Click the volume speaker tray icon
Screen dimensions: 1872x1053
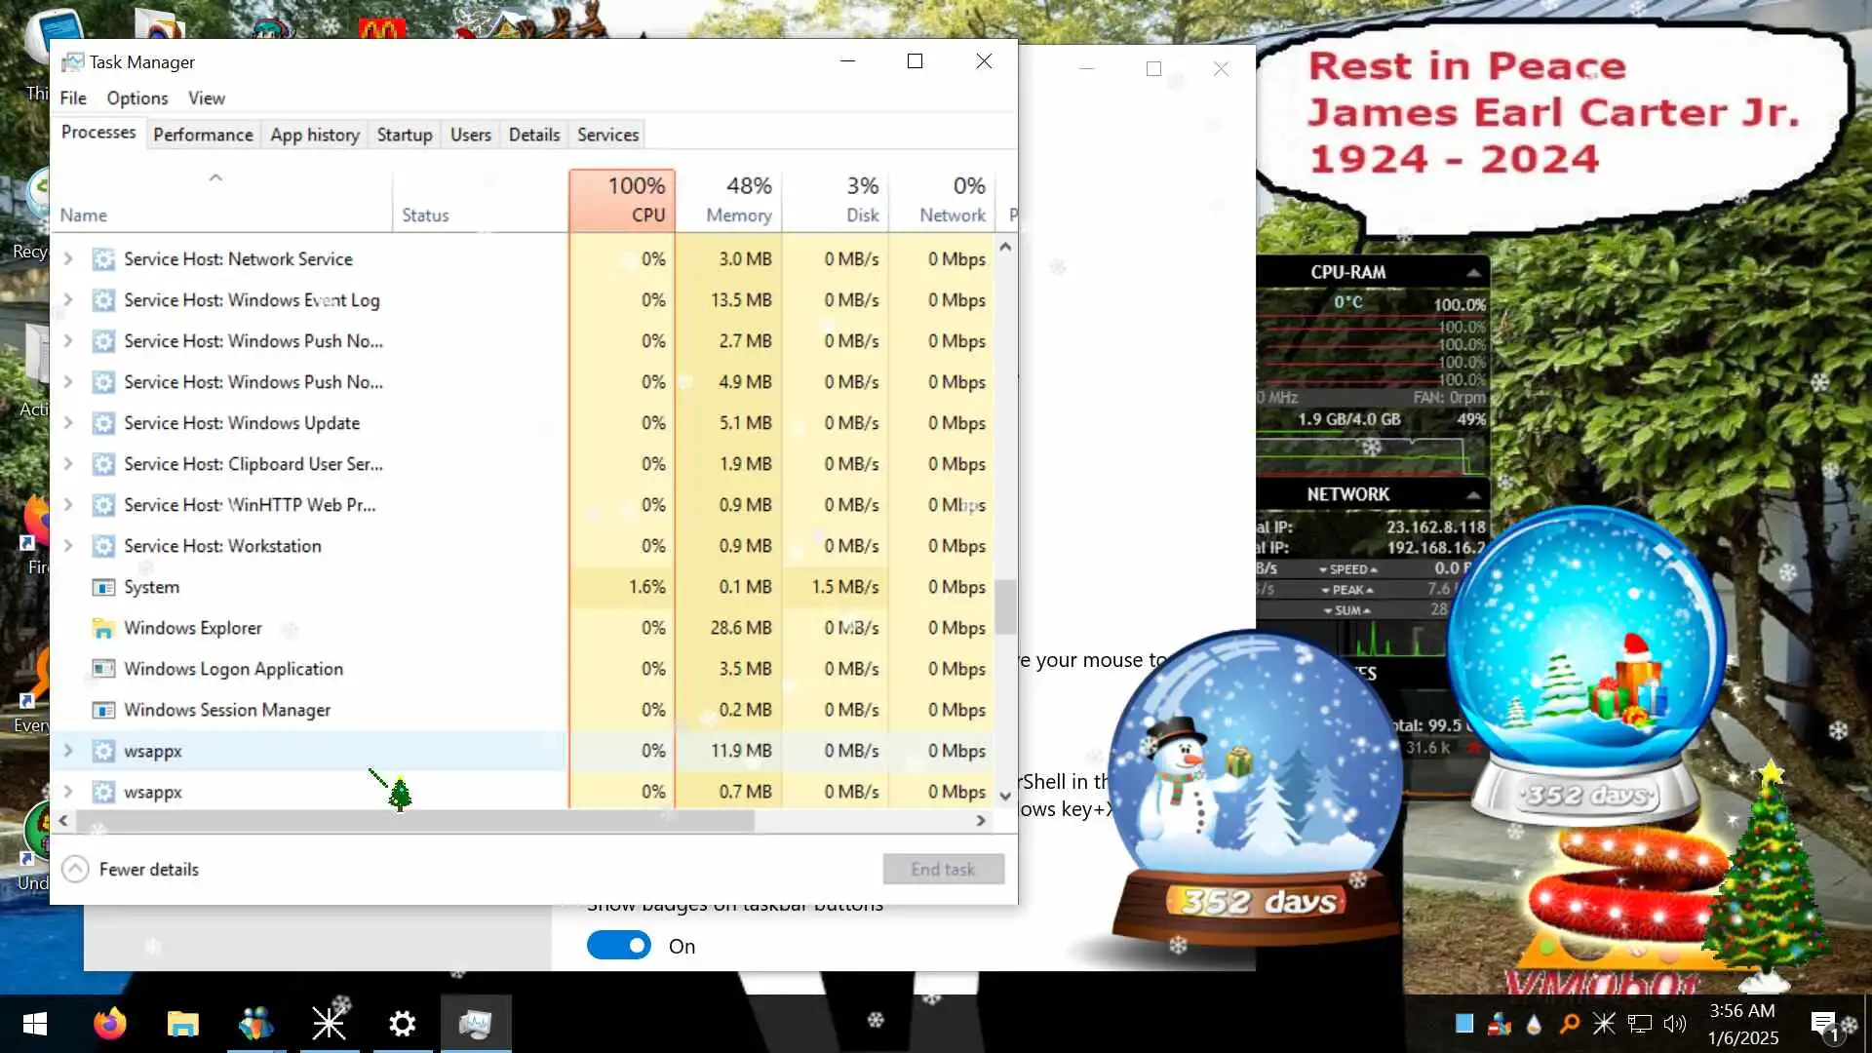[x=1674, y=1024]
